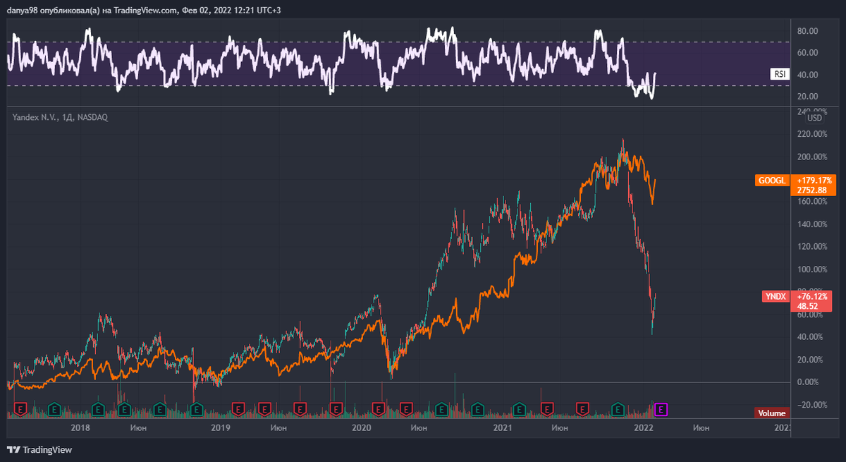Open green earnings marker just before 2021 label

tap(477, 409)
